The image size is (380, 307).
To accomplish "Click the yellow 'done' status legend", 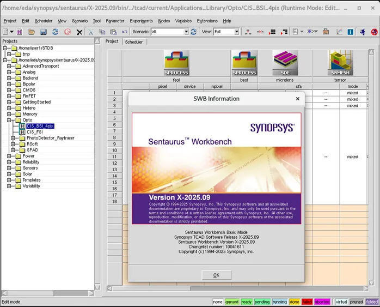I will coord(294,302).
